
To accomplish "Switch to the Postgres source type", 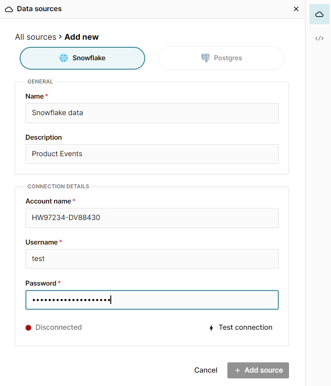I will [221, 58].
